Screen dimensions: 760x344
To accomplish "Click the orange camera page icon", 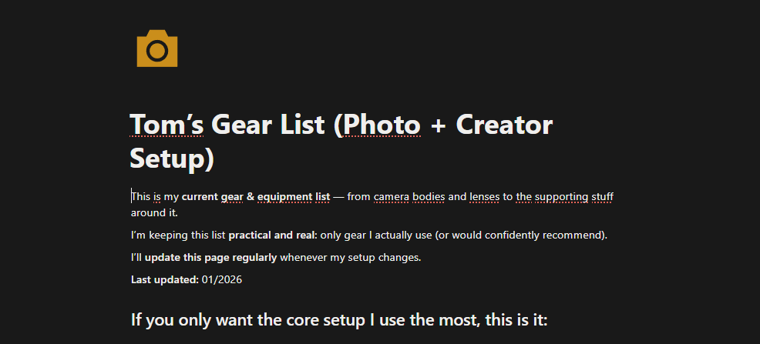I will pyautogui.click(x=157, y=48).
